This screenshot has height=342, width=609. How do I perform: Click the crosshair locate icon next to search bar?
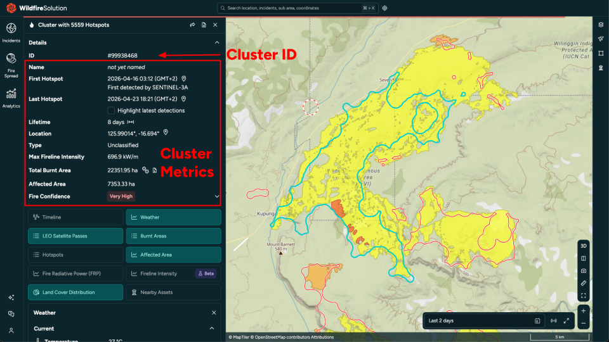pyautogui.click(x=384, y=8)
